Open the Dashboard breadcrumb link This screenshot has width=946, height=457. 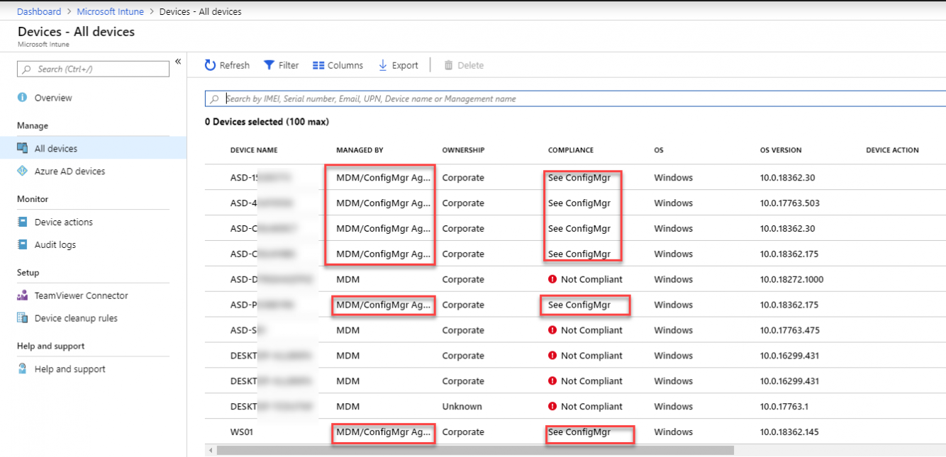pos(39,11)
